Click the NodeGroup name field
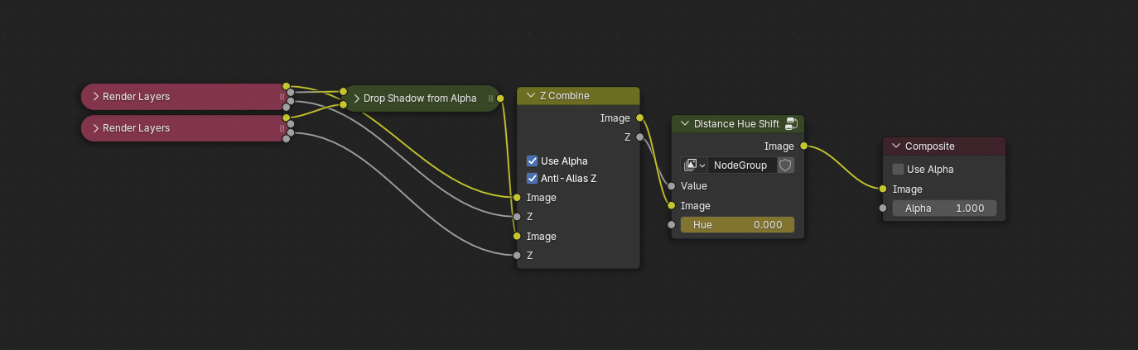1138x350 pixels. (x=741, y=165)
